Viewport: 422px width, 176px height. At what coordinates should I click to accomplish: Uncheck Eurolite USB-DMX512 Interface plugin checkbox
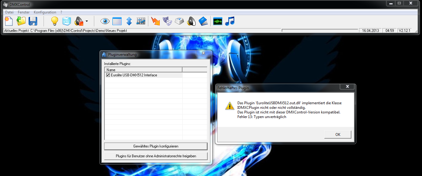click(x=108, y=75)
